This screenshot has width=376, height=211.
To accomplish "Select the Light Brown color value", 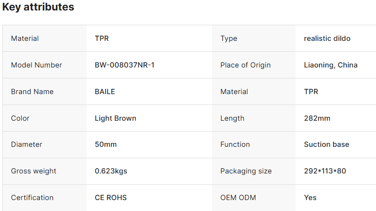I will click(x=116, y=118).
